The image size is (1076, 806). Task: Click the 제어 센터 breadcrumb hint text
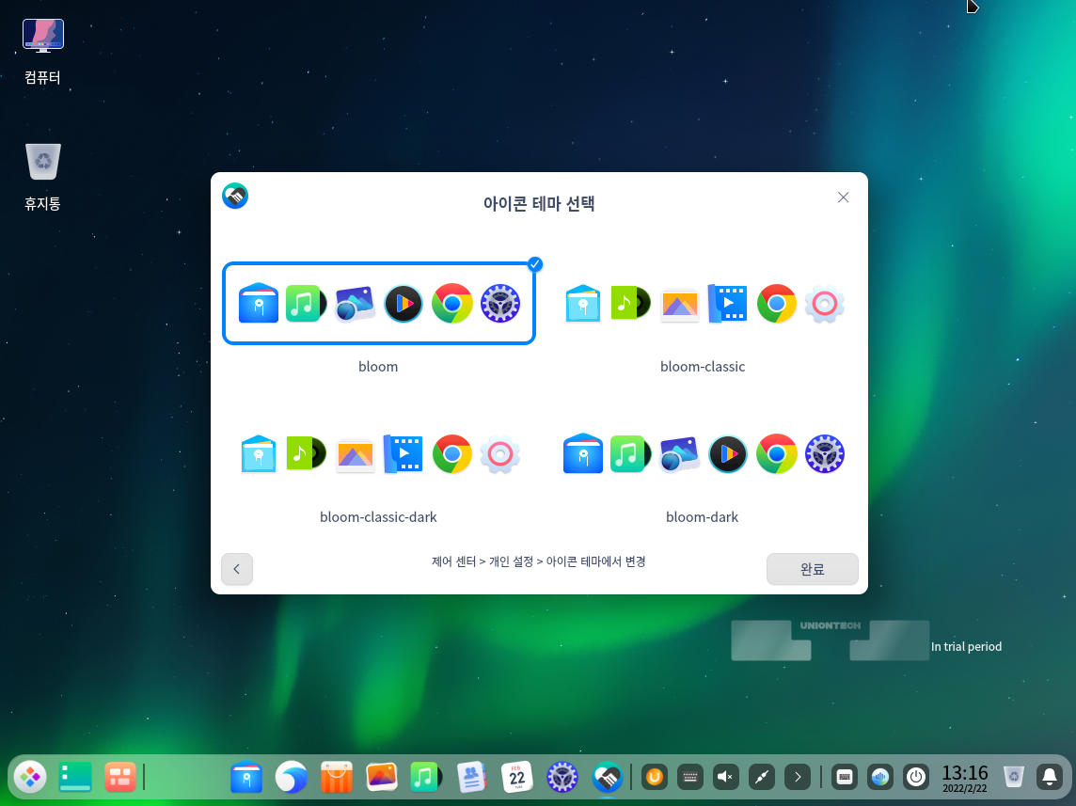coord(539,561)
